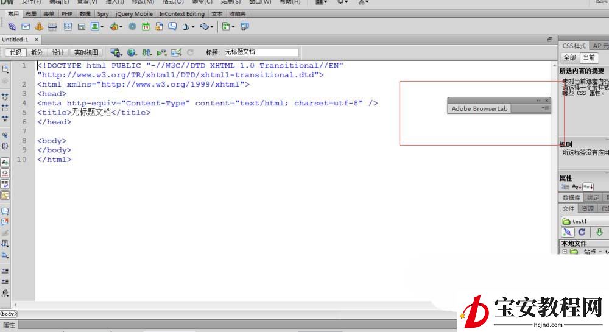Screen dimensions: 609x332
Task: Click Move or Convert CSS icon
Action: (x=5, y=255)
